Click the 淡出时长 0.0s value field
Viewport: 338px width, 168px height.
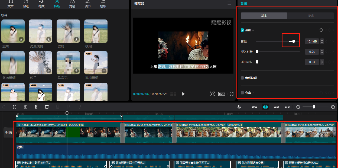pos(312,62)
